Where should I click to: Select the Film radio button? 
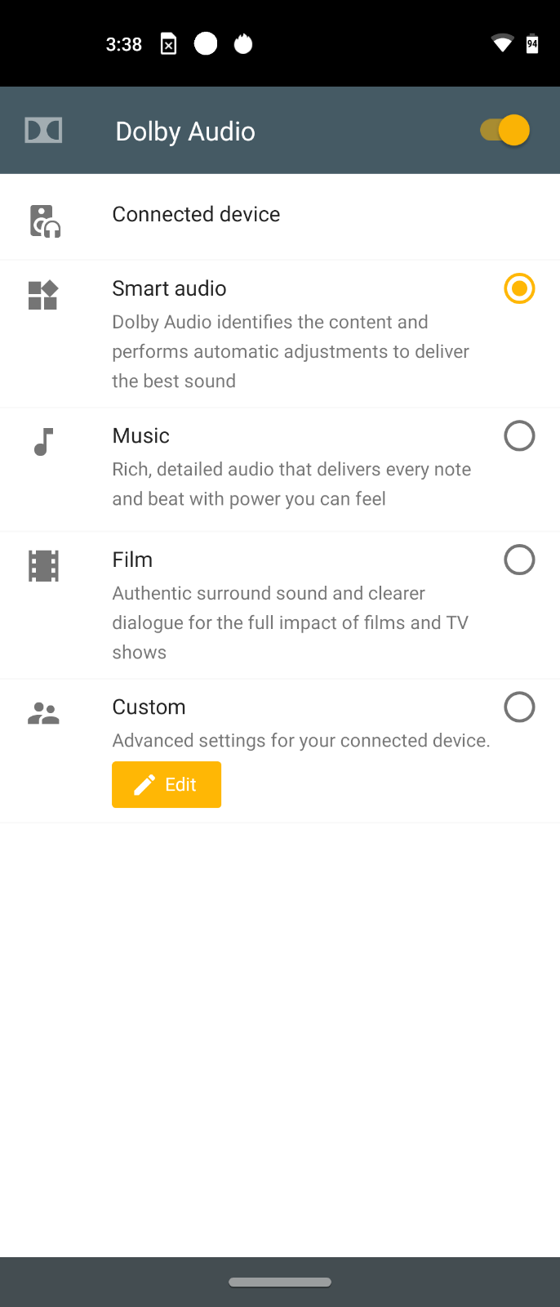click(x=519, y=560)
